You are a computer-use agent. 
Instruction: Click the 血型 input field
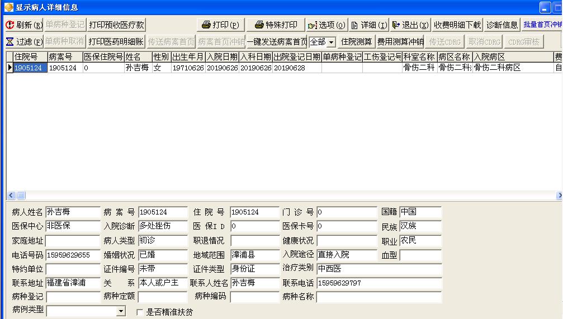click(x=420, y=255)
